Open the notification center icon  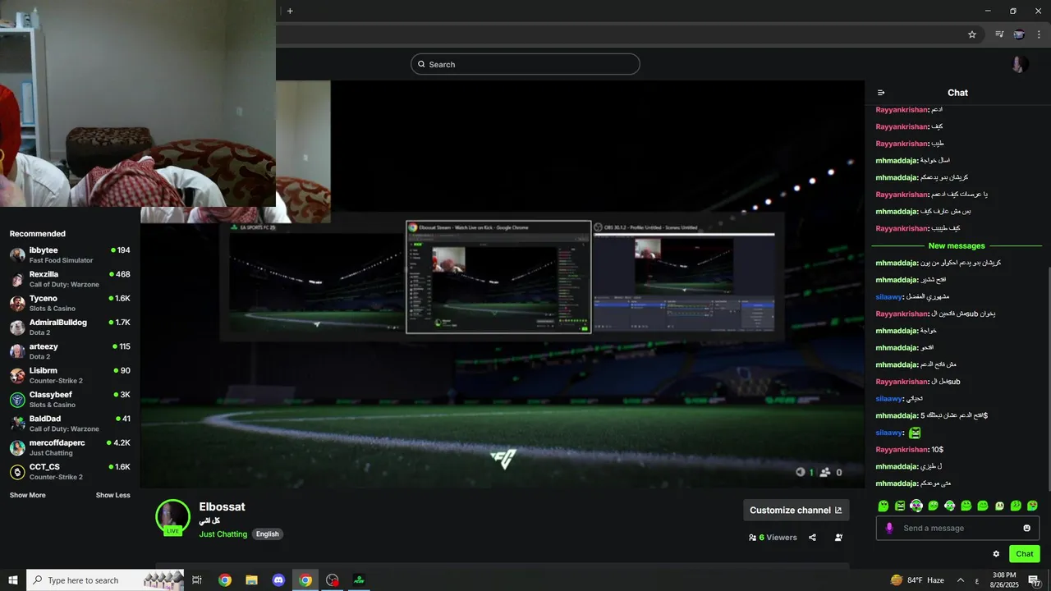tap(1035, 580)
